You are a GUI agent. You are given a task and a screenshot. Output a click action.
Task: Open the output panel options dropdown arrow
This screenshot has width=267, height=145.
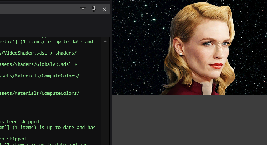pos(83,9)
